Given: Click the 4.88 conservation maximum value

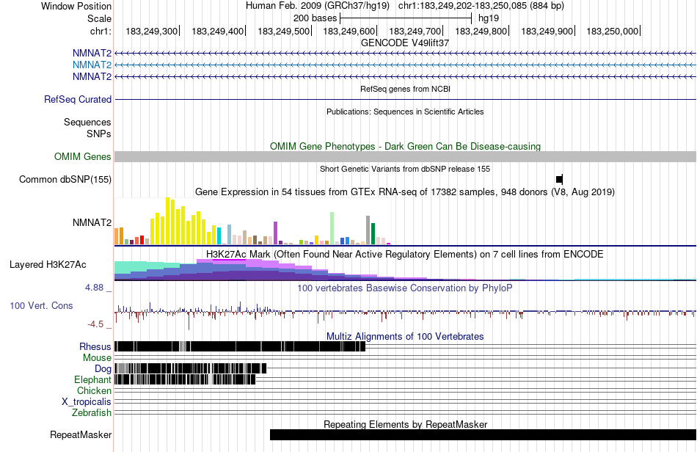Looking at the screenshot, I should coord(94,288).
